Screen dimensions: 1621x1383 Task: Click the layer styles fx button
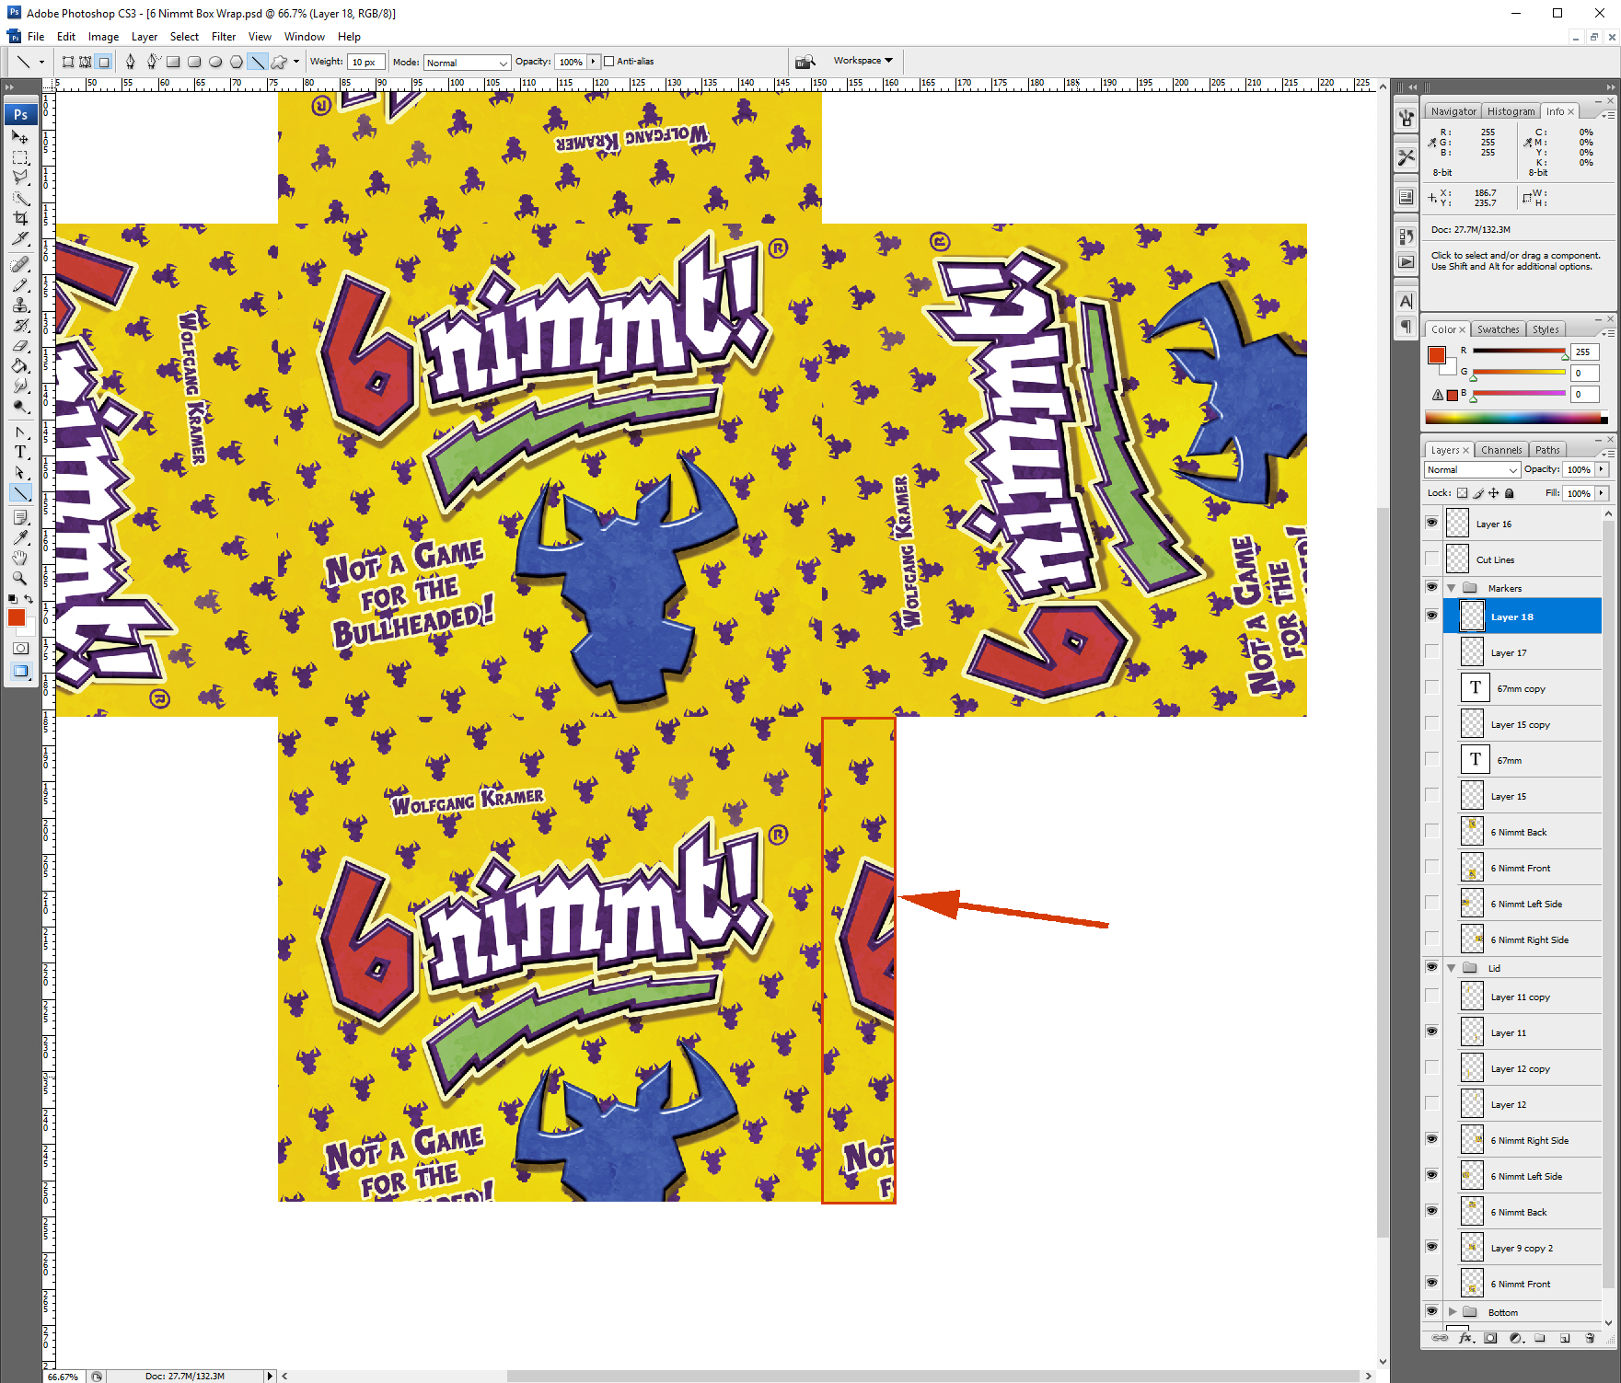pos(1465,1338)
